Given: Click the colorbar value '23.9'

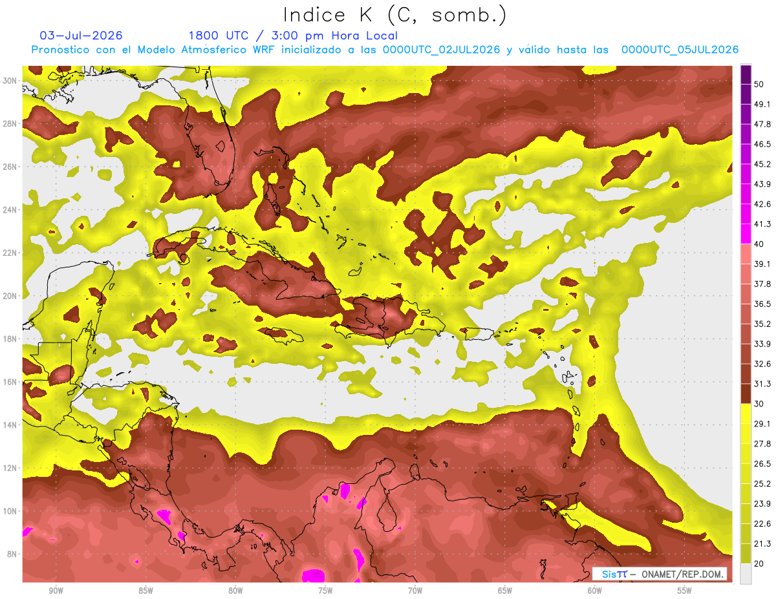Looking at the screenshot, I should coord(762,503).
